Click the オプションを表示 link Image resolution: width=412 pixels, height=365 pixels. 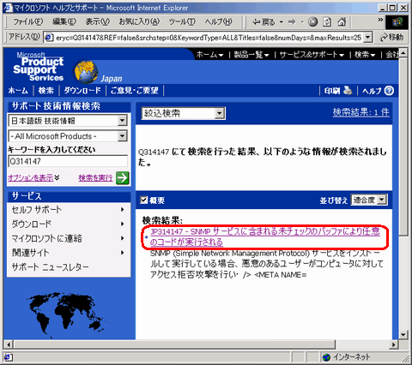click(30, 178)
